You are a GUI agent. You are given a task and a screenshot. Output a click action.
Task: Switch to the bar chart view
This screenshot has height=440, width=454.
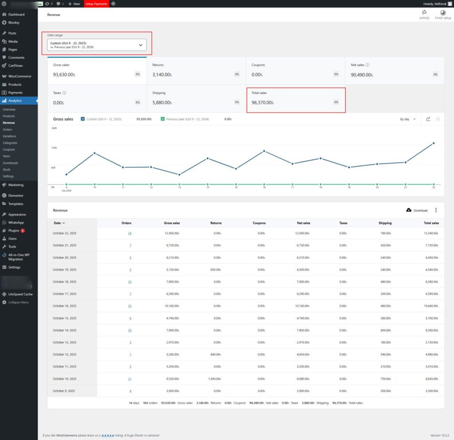(x=438, y=119)
